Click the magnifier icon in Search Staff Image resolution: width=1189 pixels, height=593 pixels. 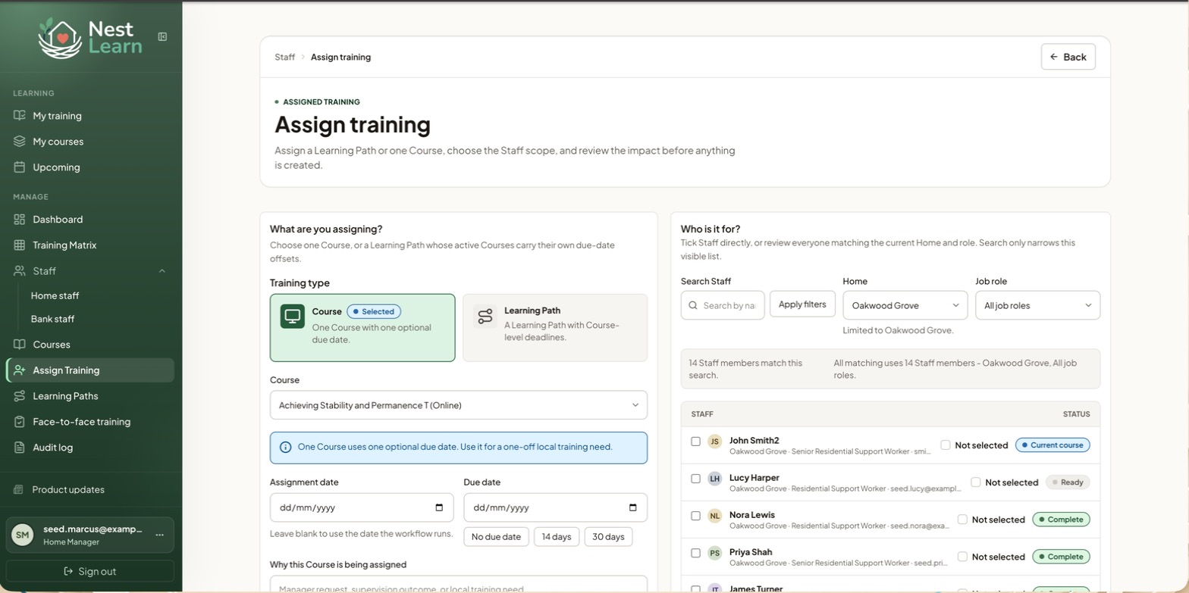pyautogui.click(x=693, y=306)
